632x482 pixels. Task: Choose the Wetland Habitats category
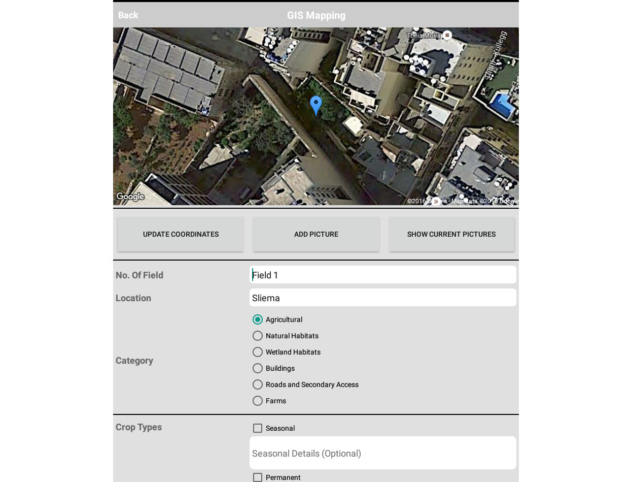[x=258, y=352]
